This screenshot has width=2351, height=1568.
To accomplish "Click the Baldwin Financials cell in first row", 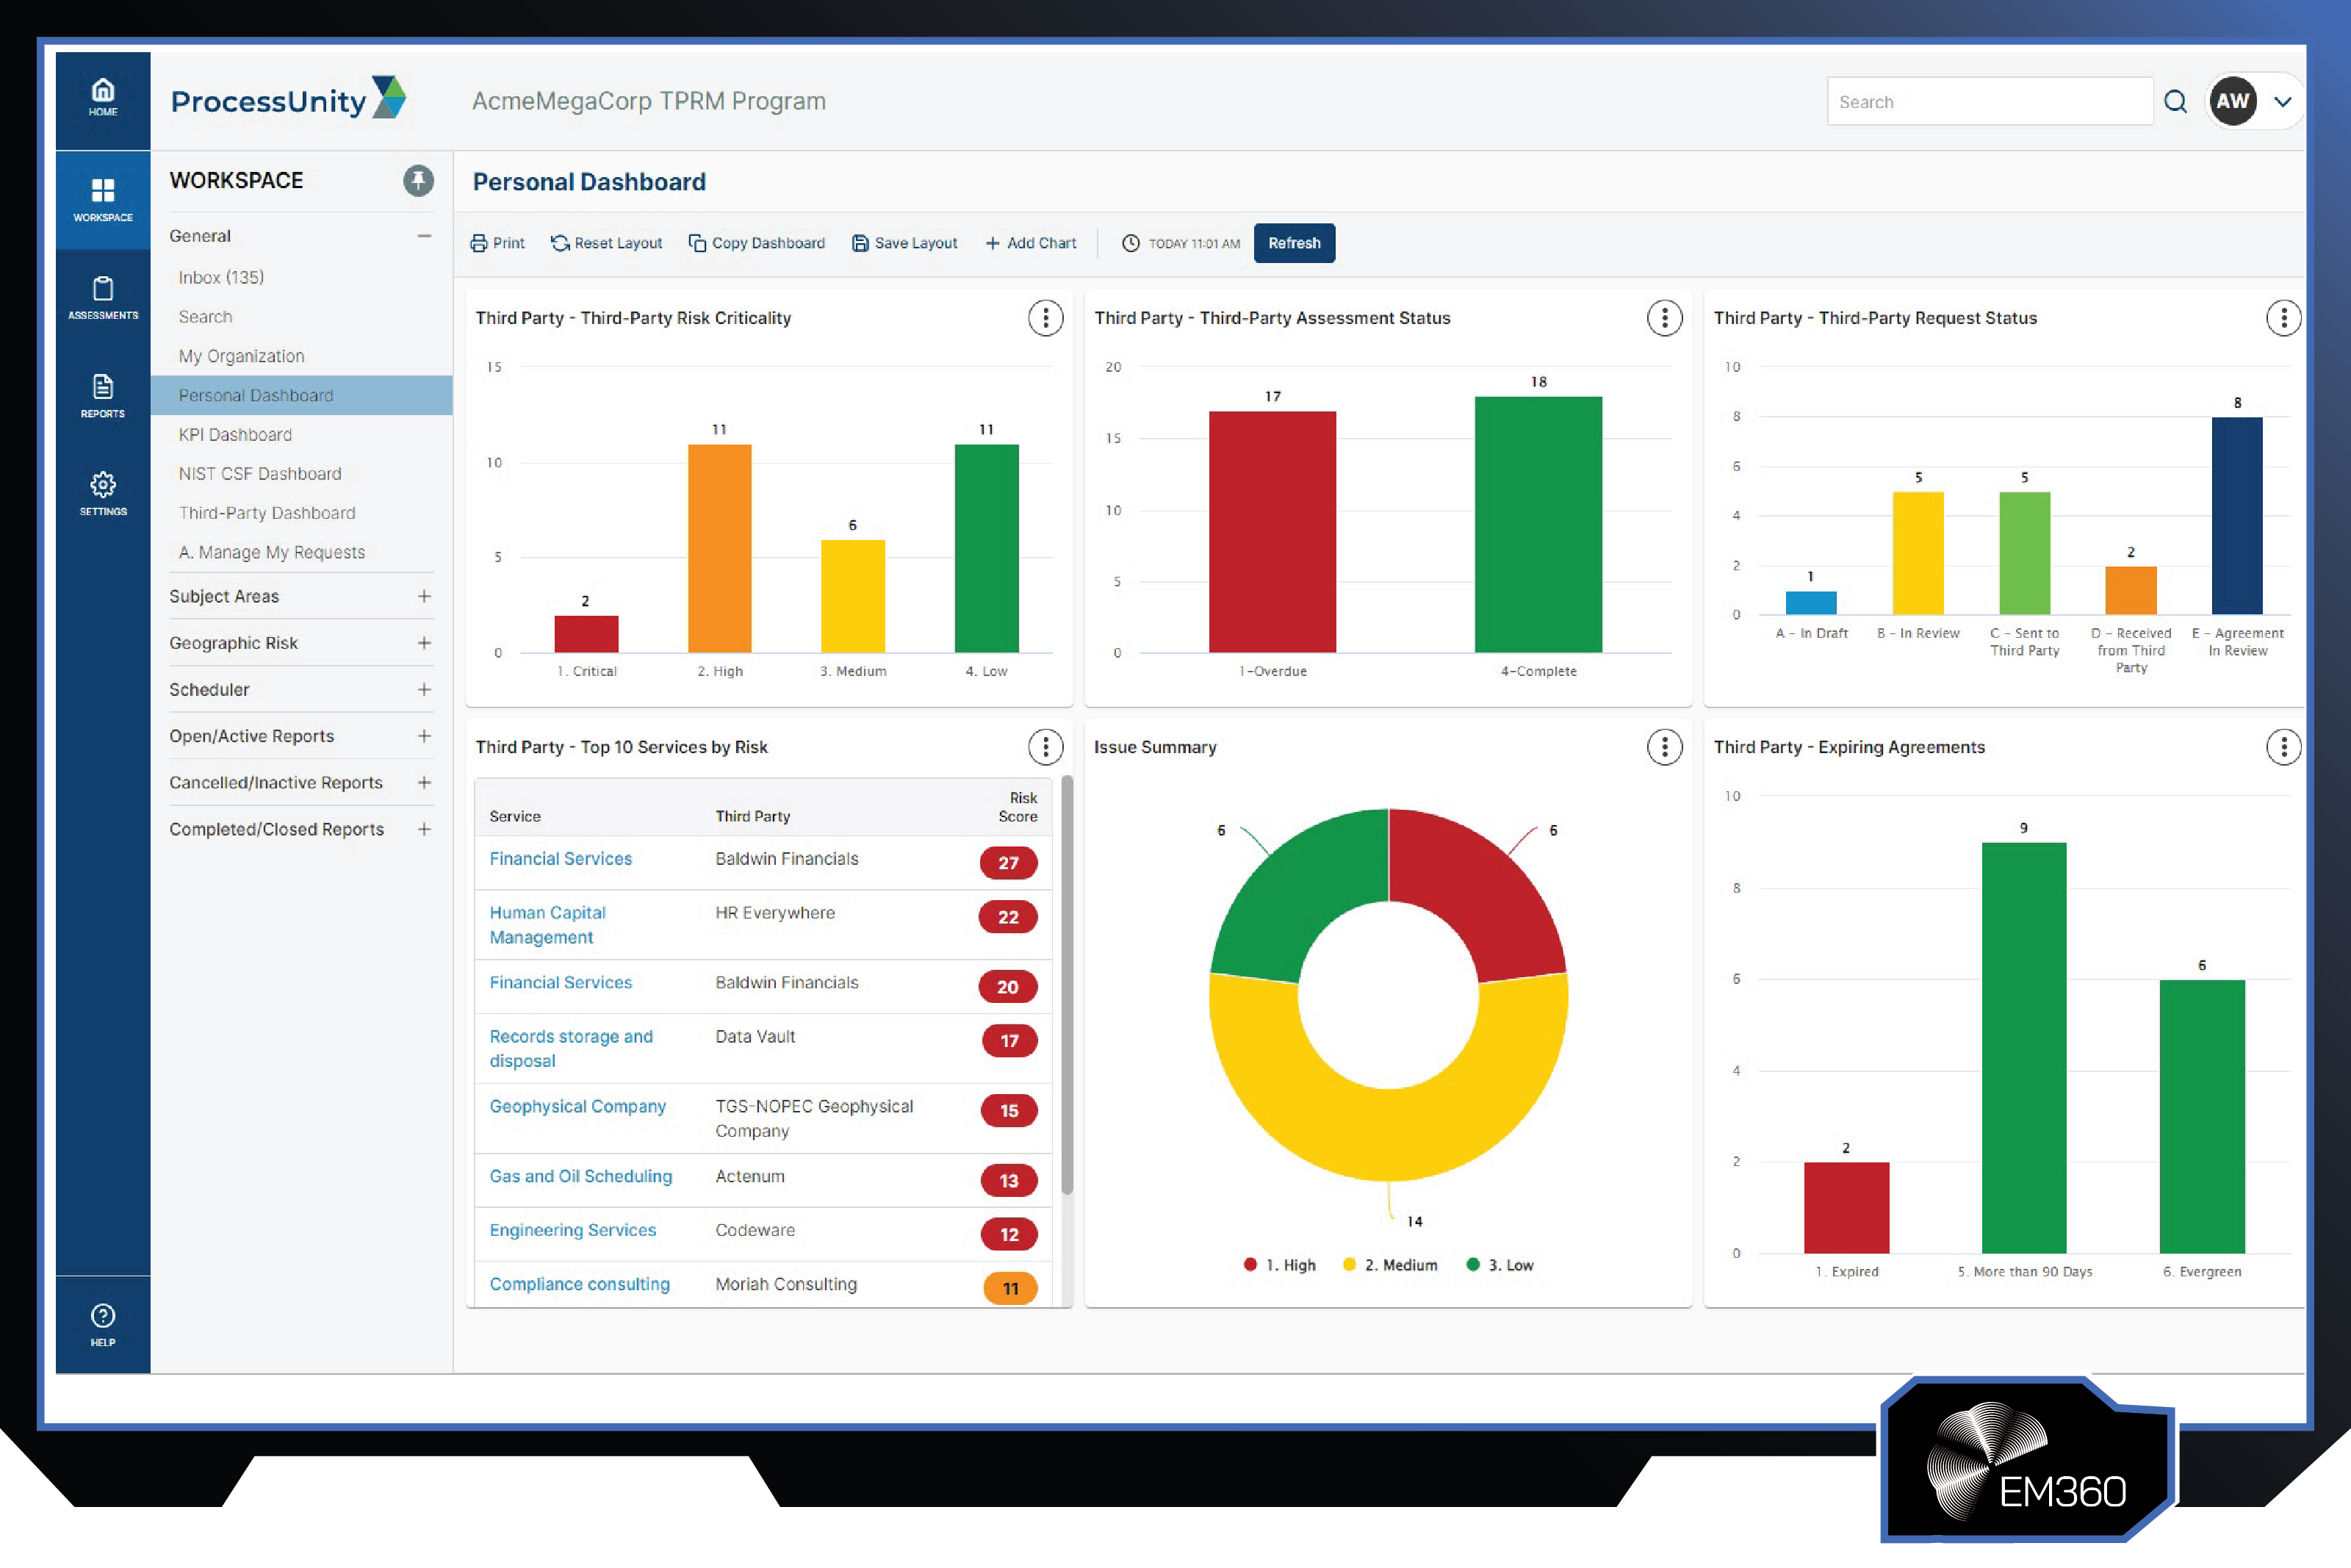I will [787, 859].
